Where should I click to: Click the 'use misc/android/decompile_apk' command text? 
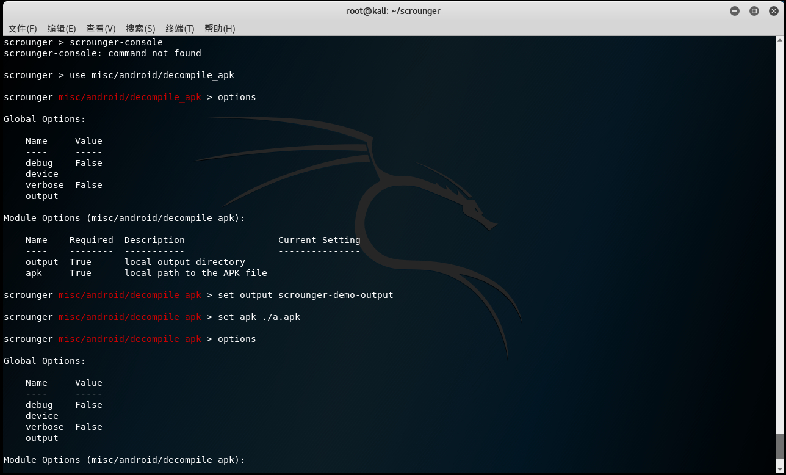152,75
